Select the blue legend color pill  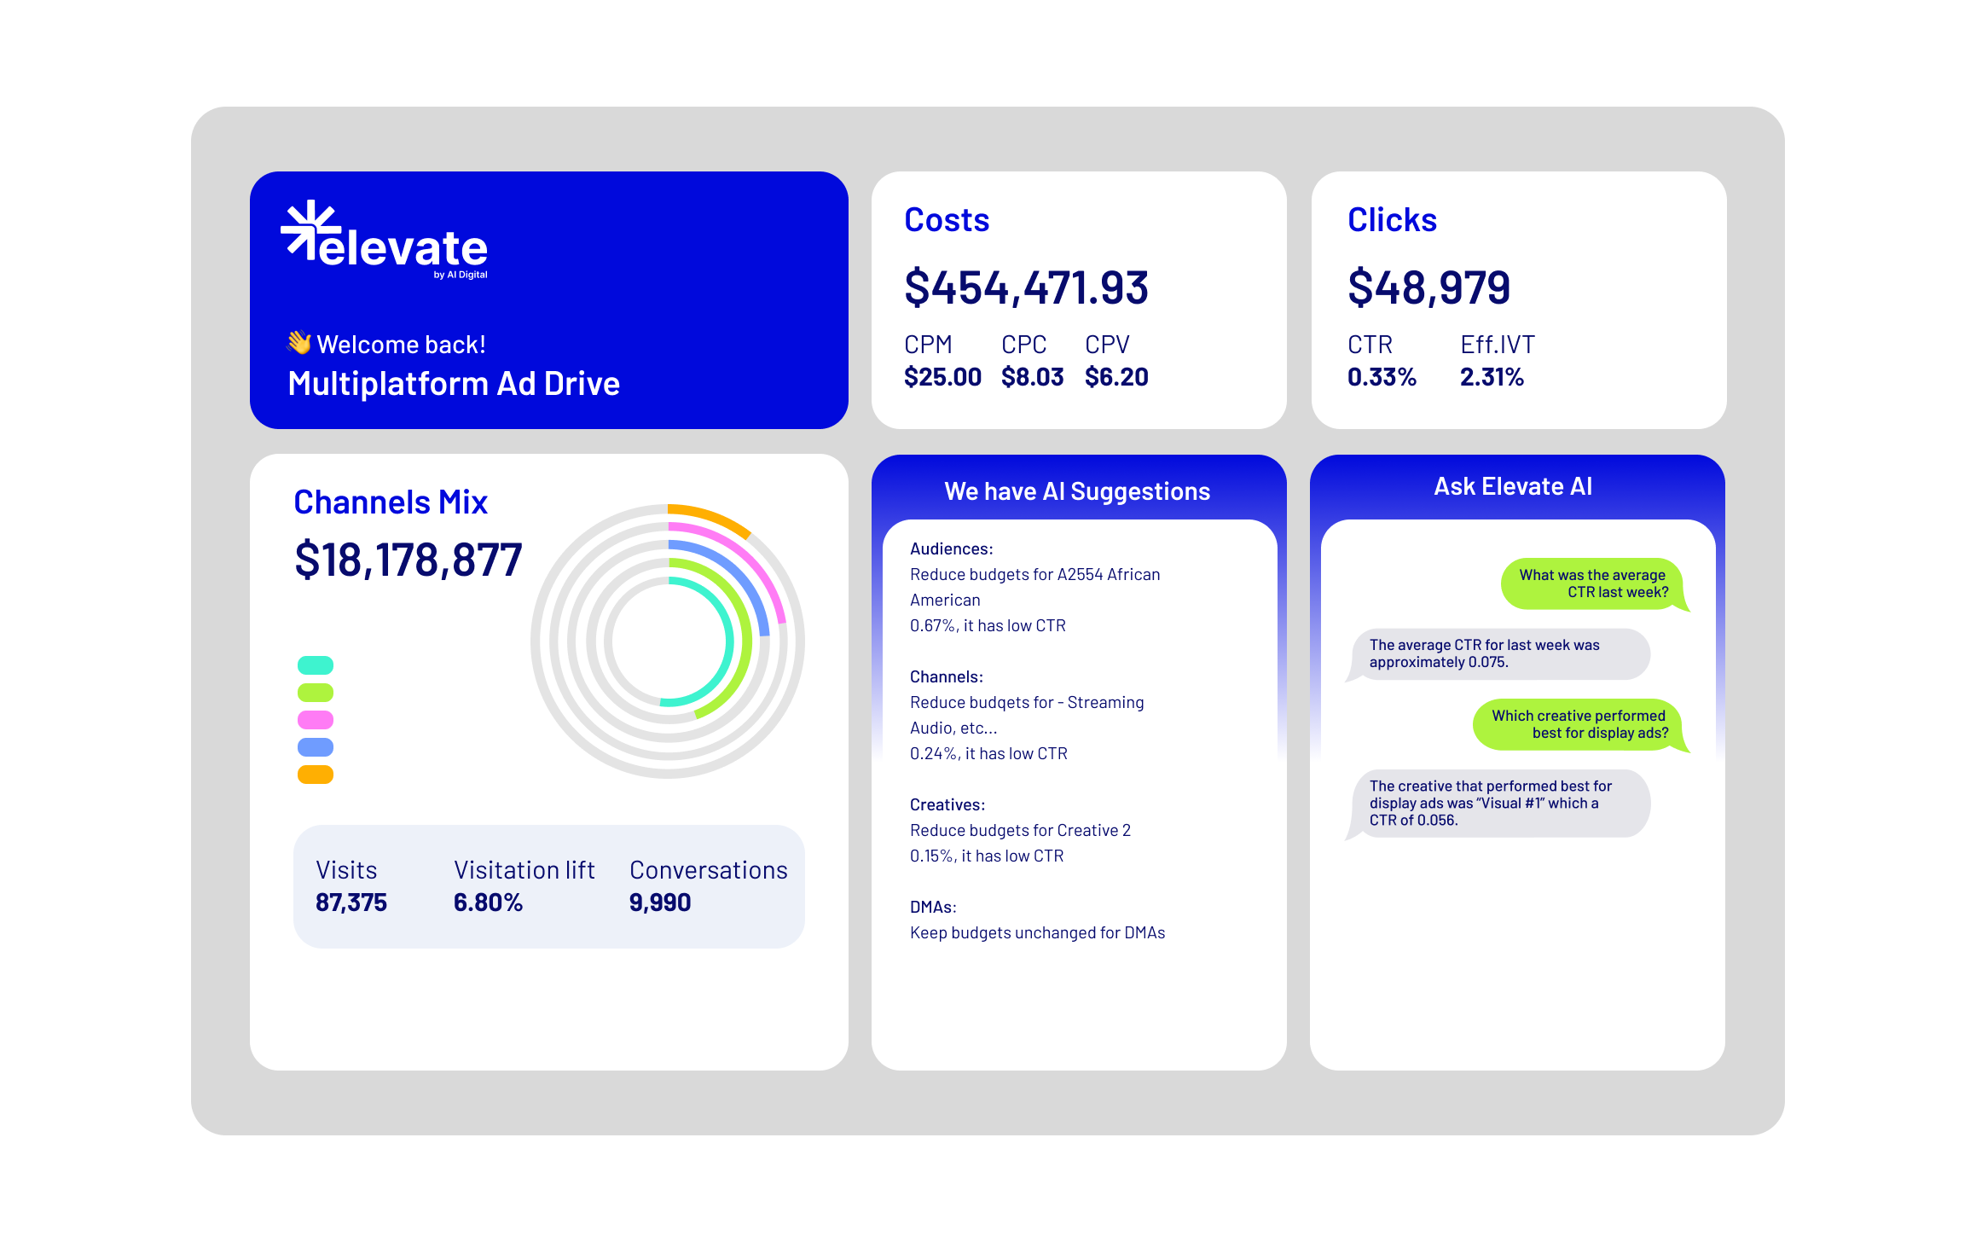315,747
